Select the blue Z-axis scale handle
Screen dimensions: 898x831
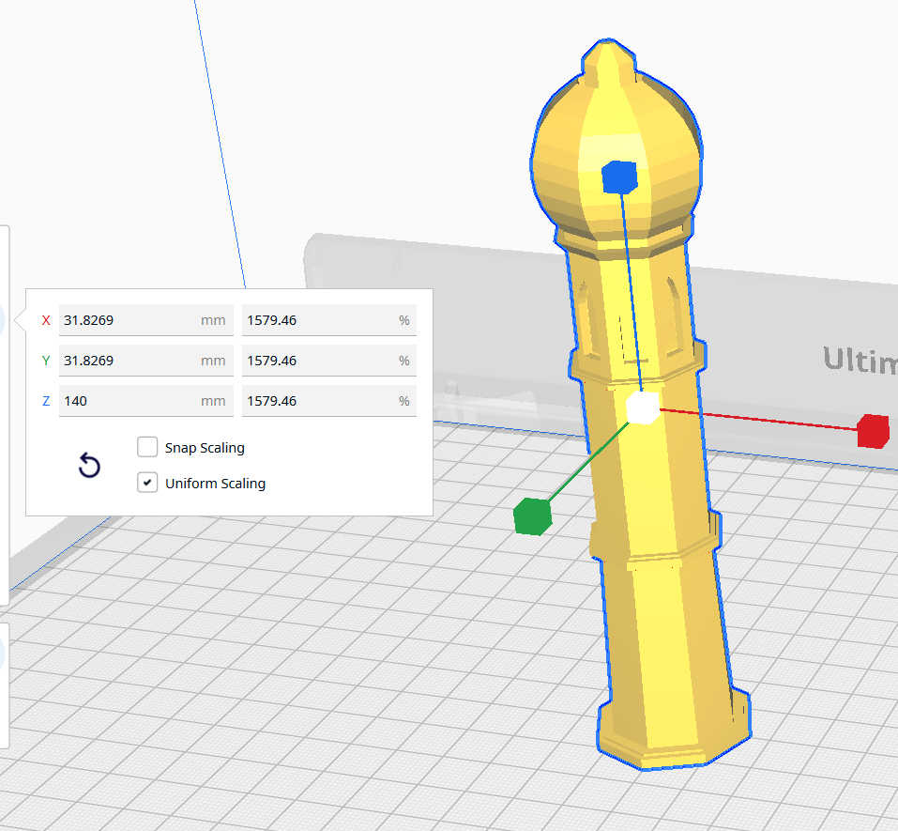pos(619,177)
